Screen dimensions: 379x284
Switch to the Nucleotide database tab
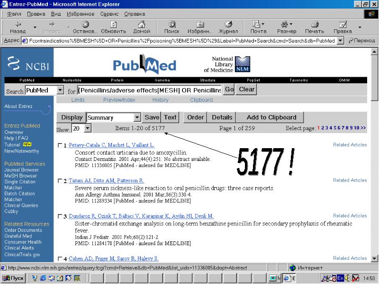pos(72,80)
